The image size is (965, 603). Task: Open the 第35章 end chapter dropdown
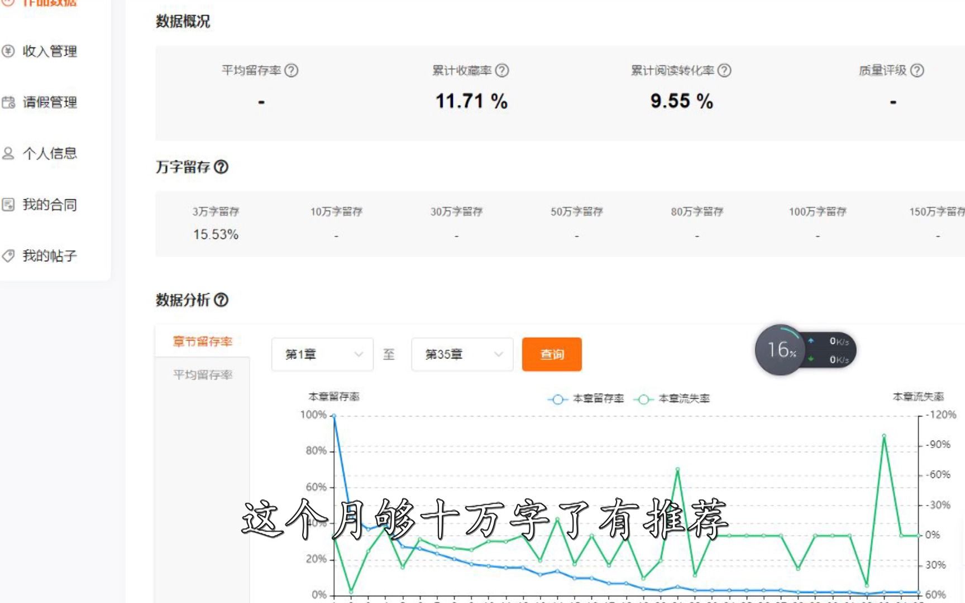pyautogui.click(x=462, y=354)
